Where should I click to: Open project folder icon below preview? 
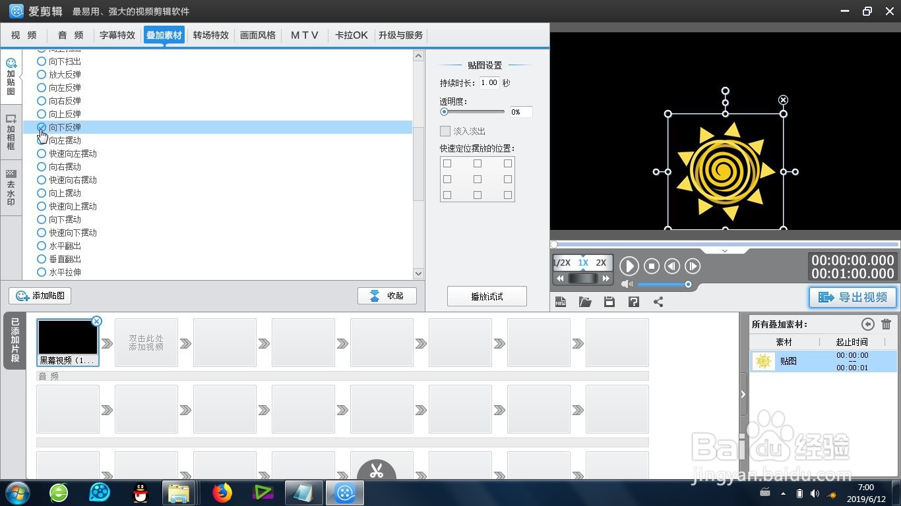click(x=585, y=302)
